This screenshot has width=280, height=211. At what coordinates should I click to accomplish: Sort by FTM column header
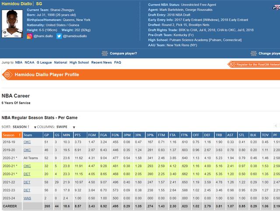click(162, 135)
